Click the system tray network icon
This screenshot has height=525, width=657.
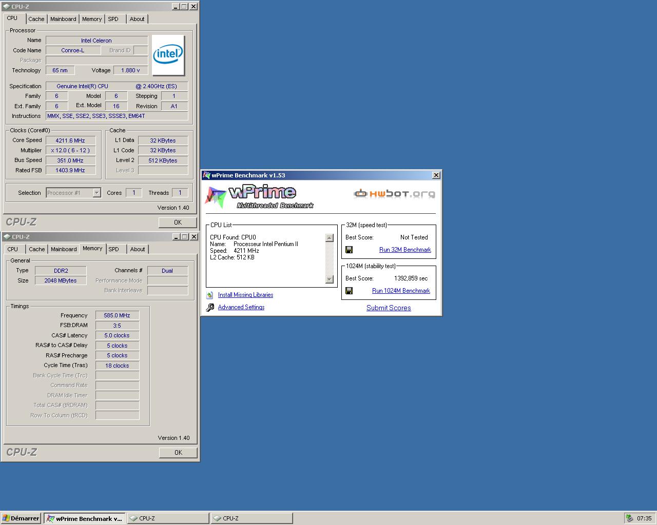(629, 518)
